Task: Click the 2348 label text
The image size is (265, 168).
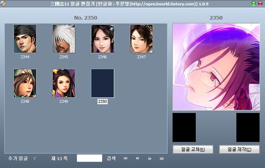Action: pos(25,101)
